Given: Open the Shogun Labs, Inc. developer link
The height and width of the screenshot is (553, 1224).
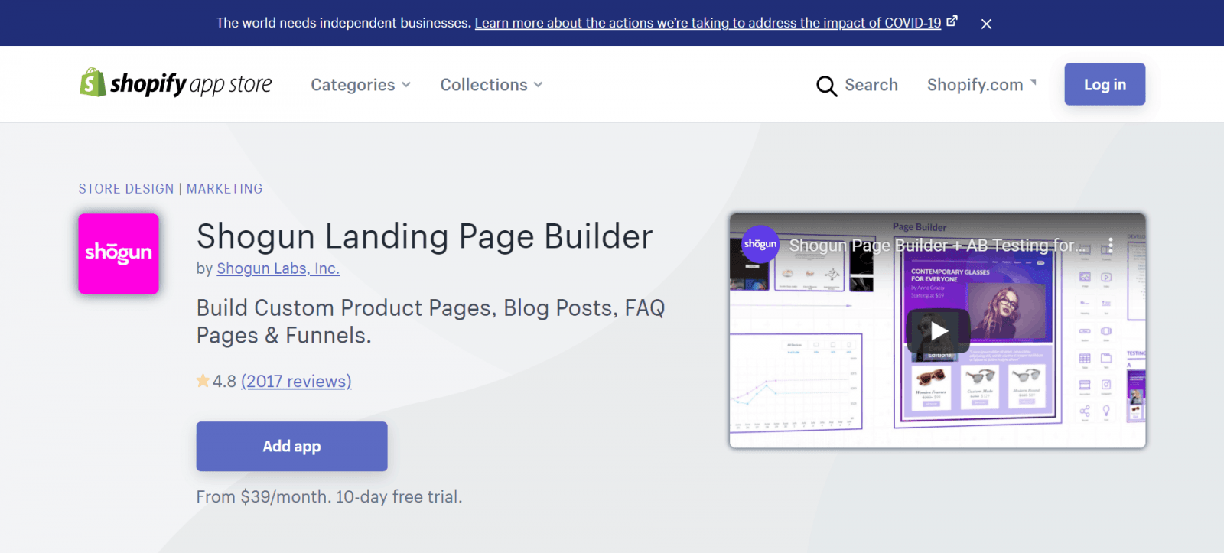Looking at the screenshot, I should pyautogui.click(x=278, y=268).
